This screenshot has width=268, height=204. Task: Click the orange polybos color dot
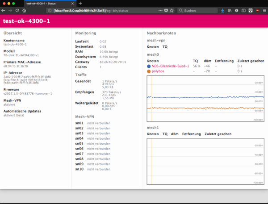pyautogui.click(x=149, y=71)
